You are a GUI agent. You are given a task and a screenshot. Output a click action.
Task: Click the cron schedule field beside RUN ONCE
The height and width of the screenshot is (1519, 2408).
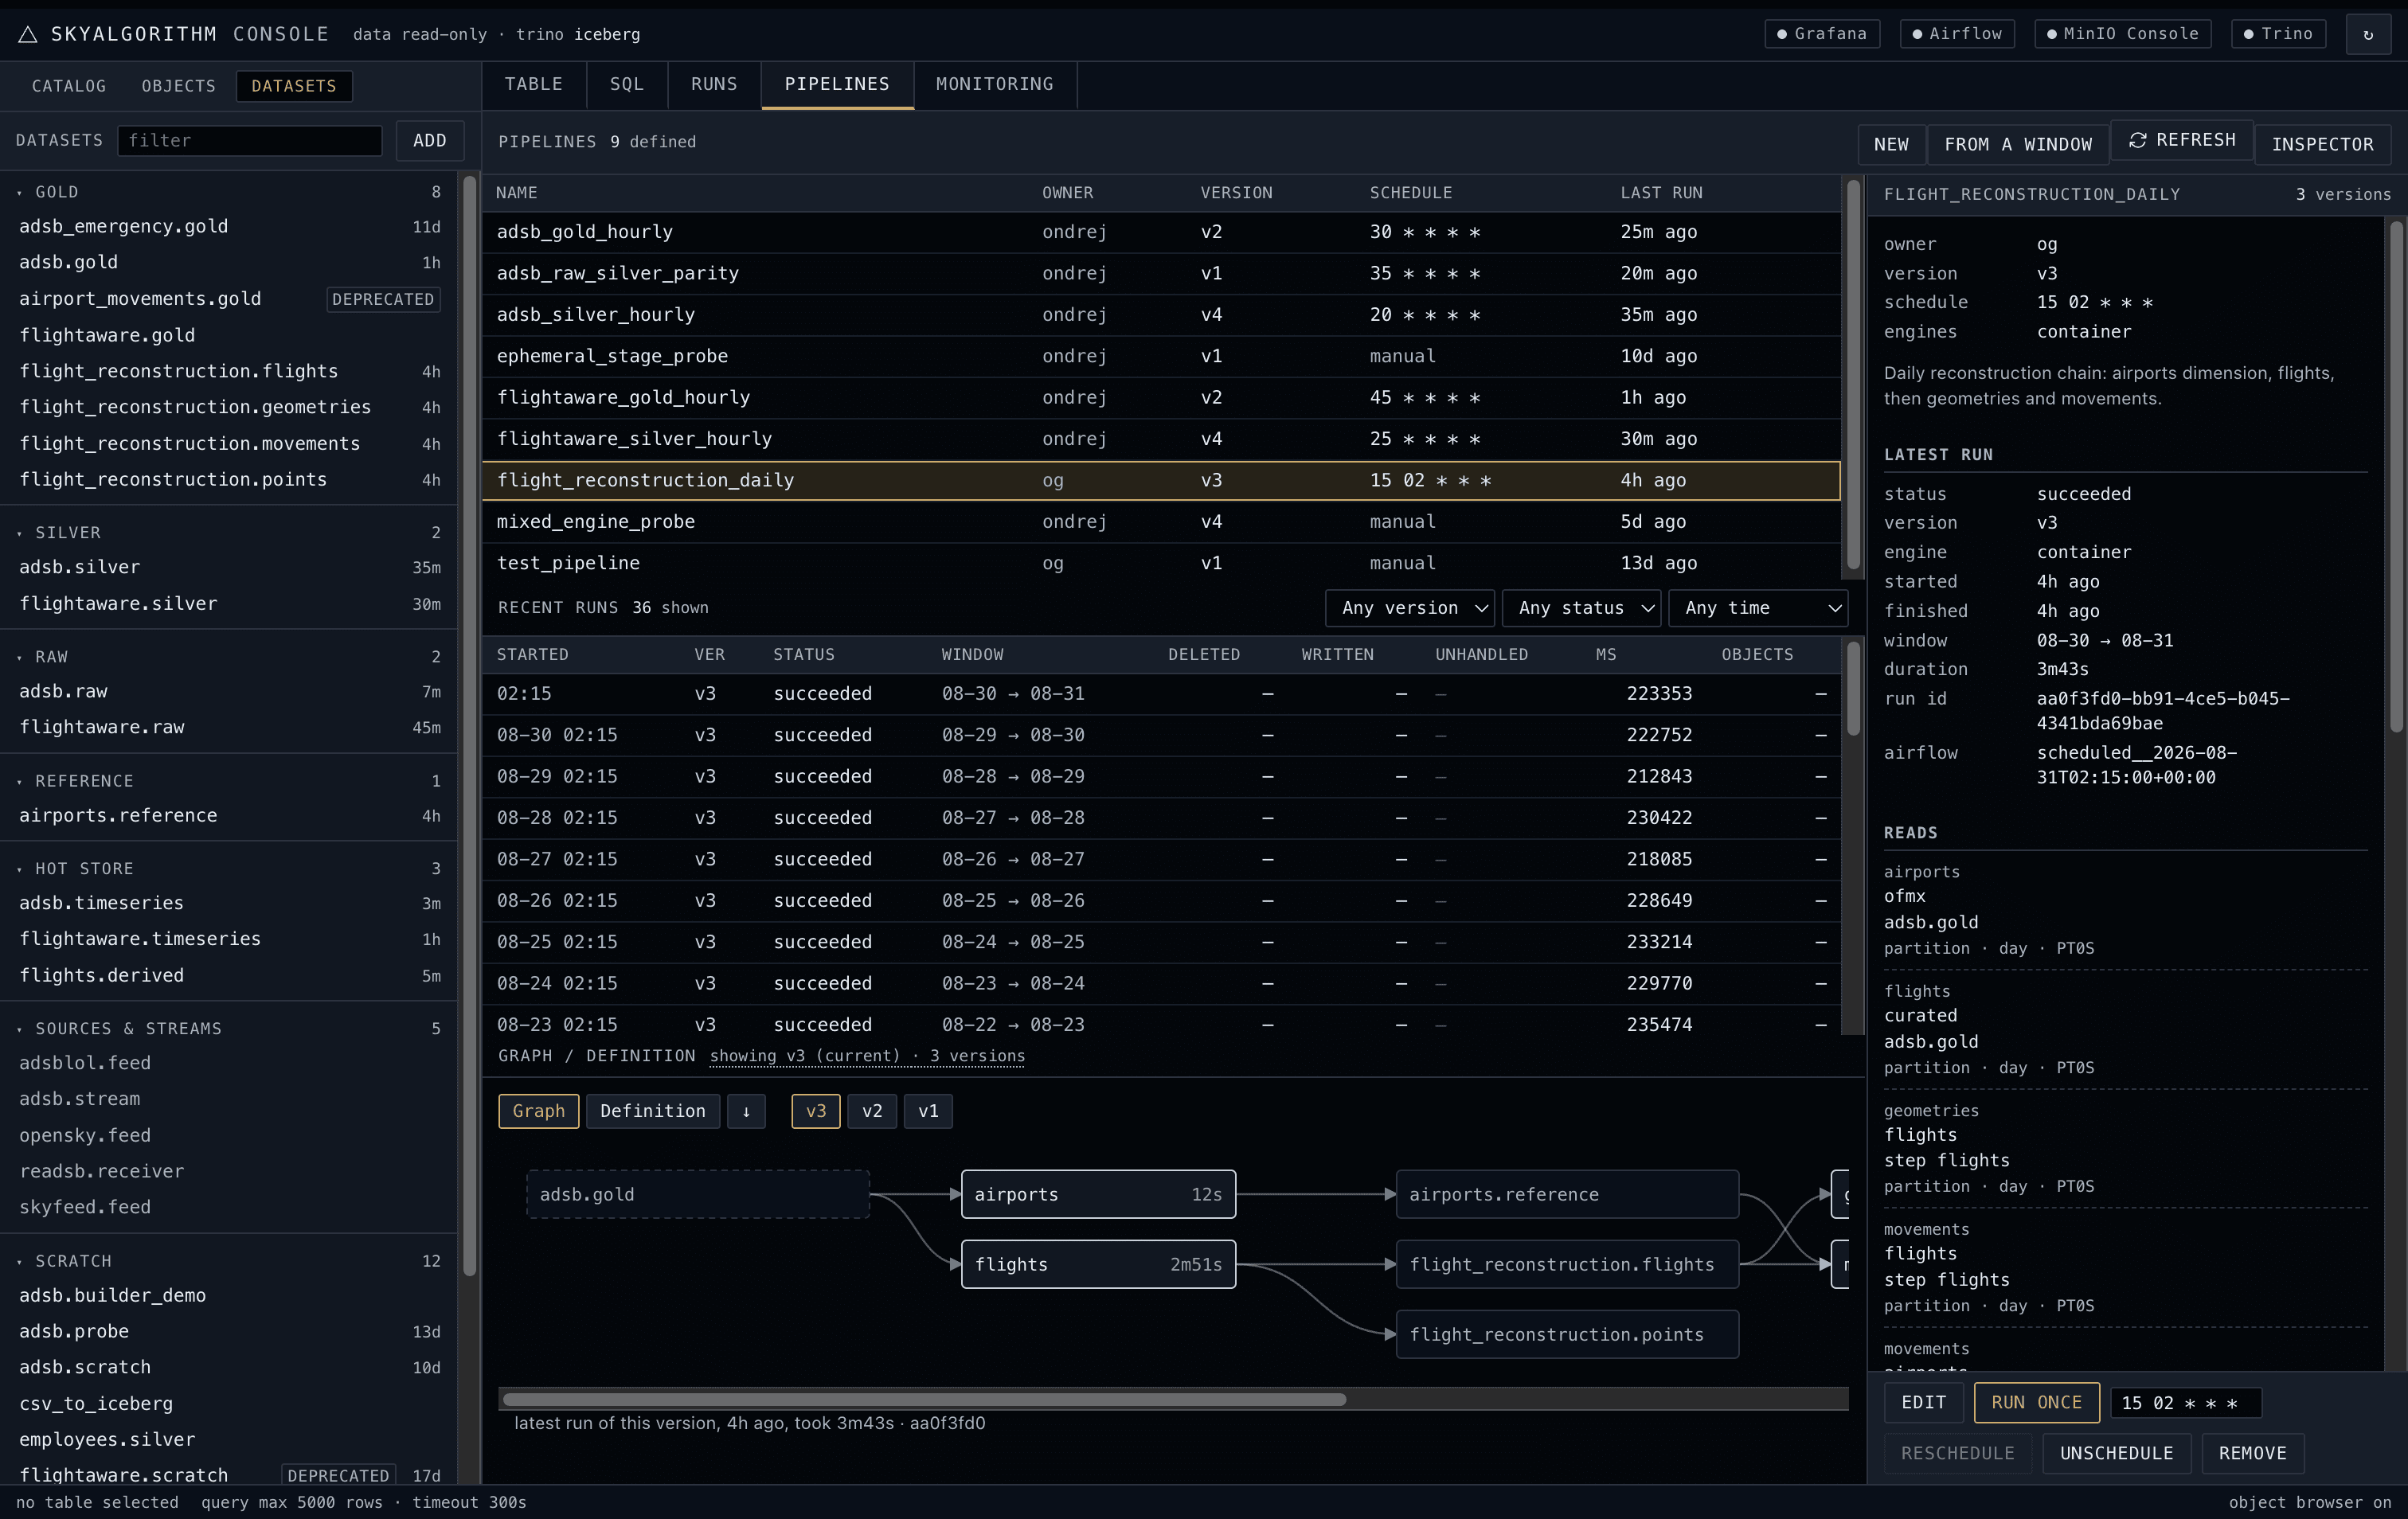[x=2186, y=1402]
